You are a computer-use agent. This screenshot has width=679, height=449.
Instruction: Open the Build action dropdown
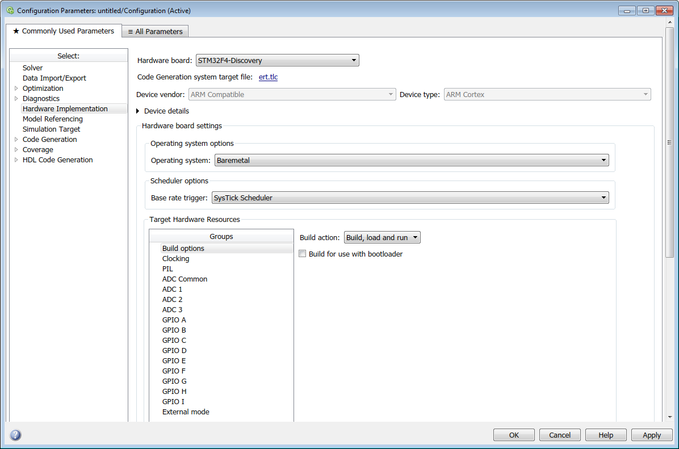(x=415, y=237)
